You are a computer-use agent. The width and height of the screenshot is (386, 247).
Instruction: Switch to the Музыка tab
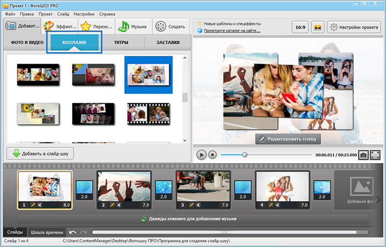pos(133,26)
